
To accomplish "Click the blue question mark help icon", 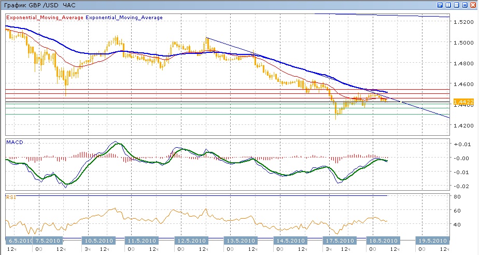I will [x=440, y=5].
